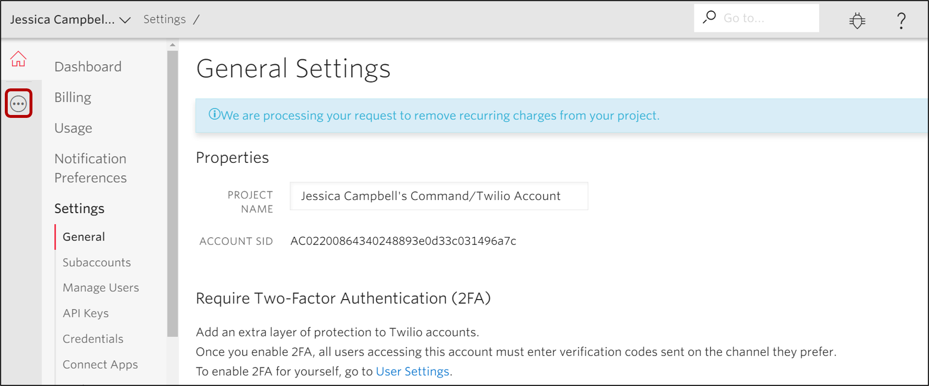Navigate to API Keys
Image resolution: width=929 pixels, height=386 pixels.
point(86,314)
